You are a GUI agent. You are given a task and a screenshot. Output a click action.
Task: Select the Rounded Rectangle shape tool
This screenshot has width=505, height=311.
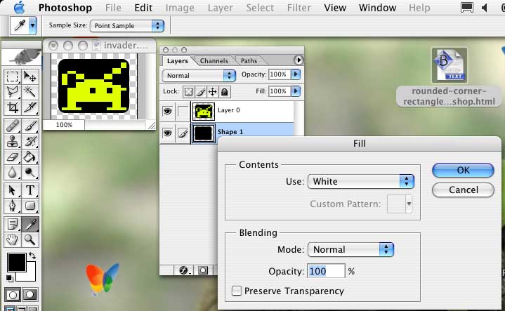pos(30,206)
